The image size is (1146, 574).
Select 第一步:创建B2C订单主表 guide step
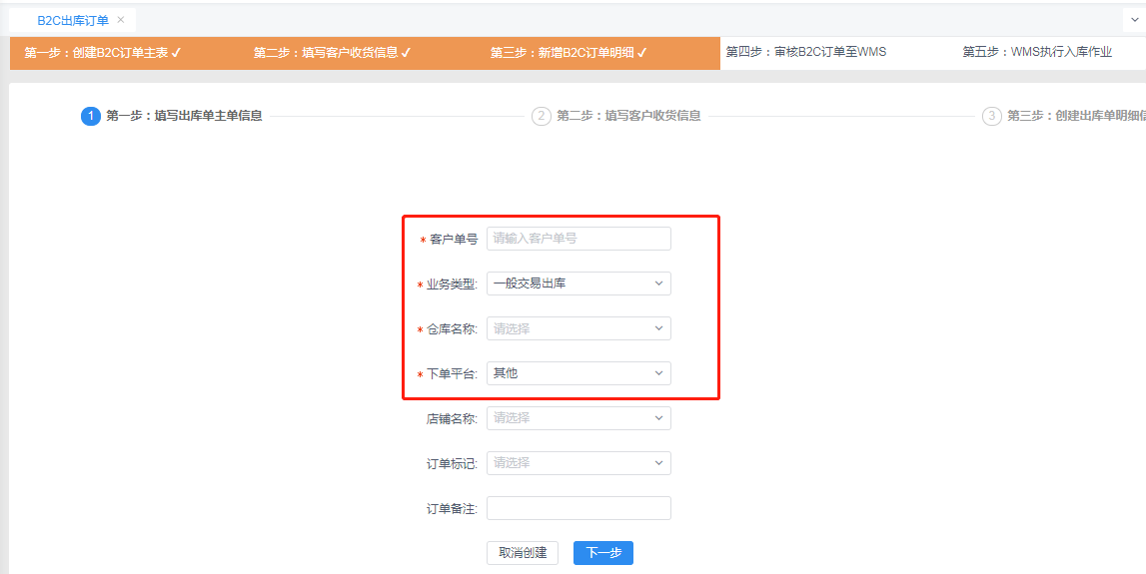click(102, 53)
